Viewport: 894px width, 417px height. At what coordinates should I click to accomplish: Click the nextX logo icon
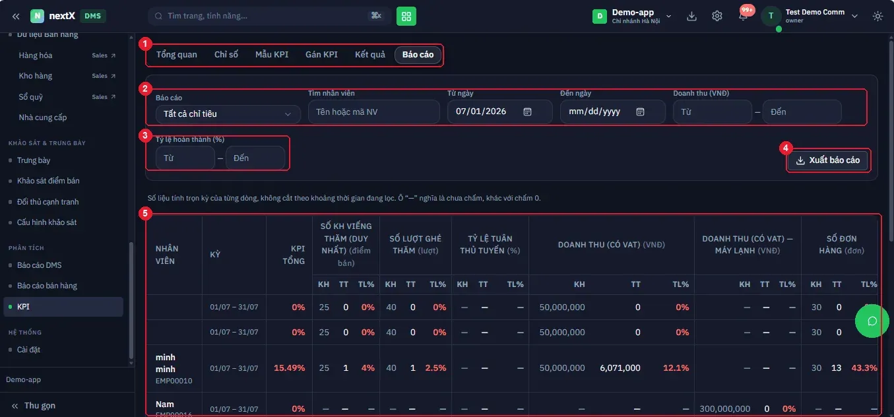pyautogui.click(x=37, y=16)
